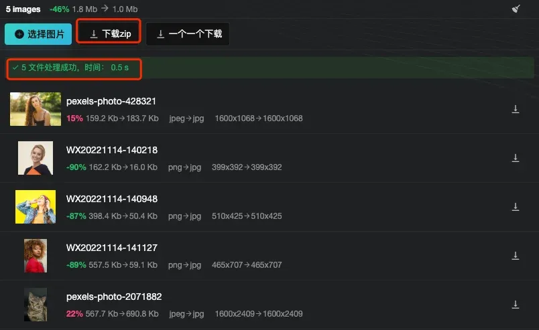Click the clear list broom icon
The image size is (539, 330).
point(516,9)
